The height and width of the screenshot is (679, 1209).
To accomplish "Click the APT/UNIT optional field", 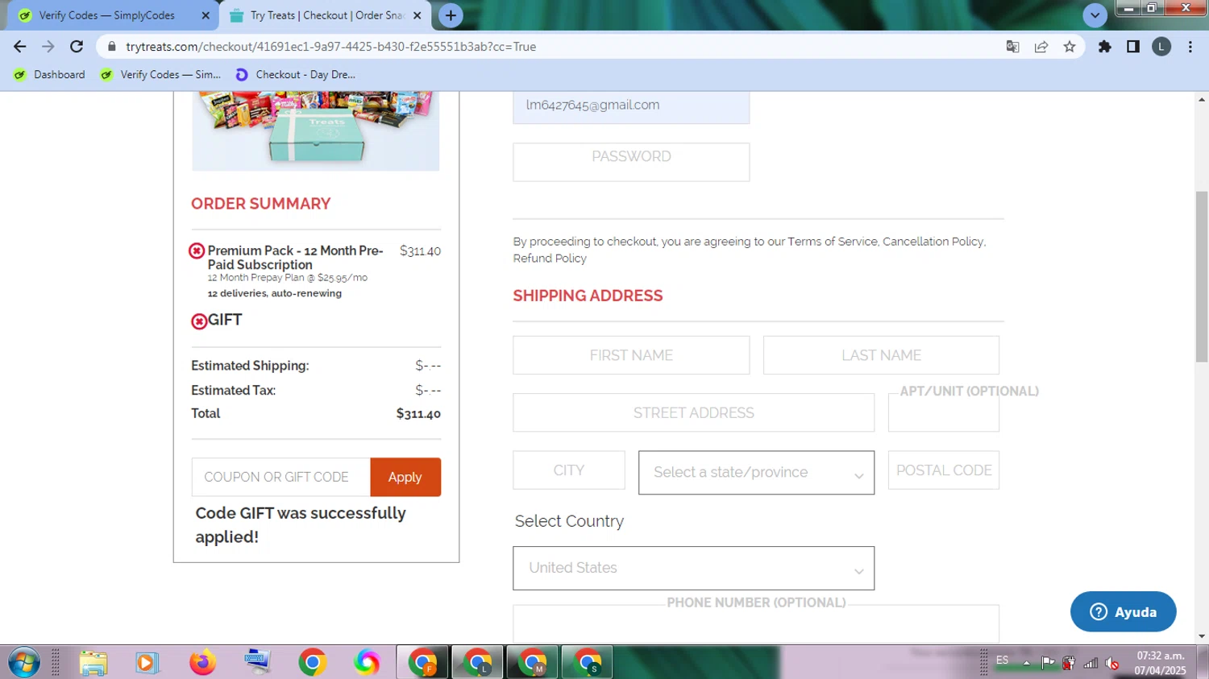I will pos(944,412).
